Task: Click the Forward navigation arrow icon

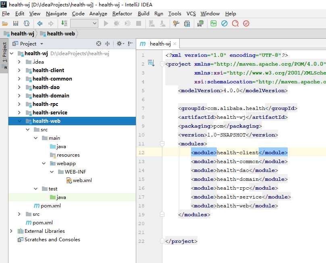Action: pos(51,23)
